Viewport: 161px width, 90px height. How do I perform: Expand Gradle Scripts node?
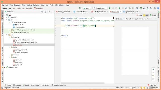pos(5,67)
